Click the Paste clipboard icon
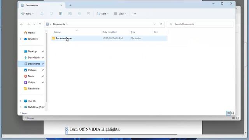Screen dimensions: 249x140 (61, 14)
